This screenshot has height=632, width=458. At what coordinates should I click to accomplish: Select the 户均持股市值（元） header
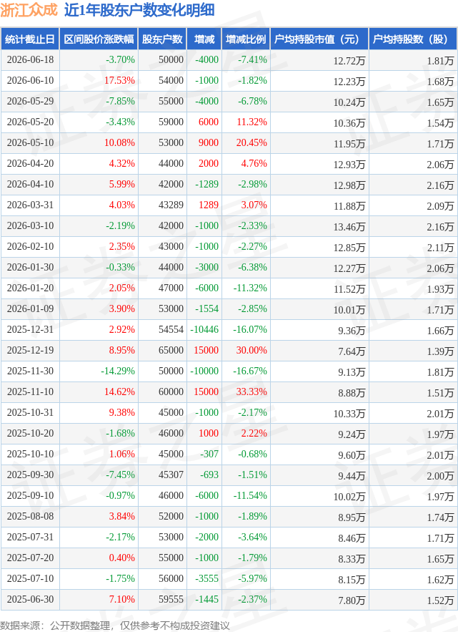pos(319,39)
